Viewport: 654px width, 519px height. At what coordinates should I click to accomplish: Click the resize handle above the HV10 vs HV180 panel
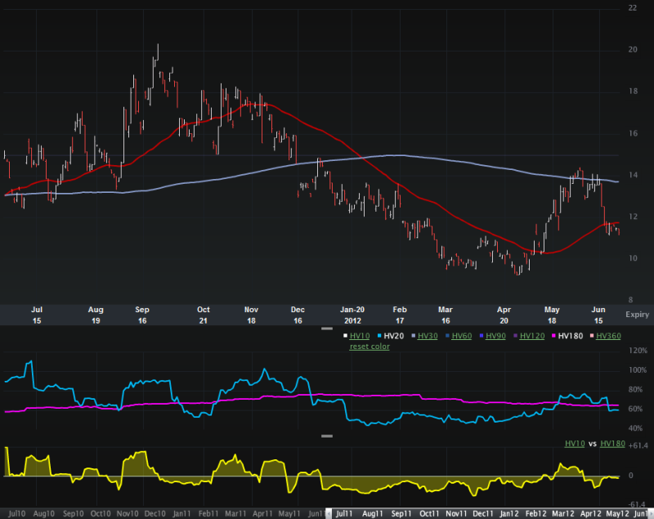[327, 436]
